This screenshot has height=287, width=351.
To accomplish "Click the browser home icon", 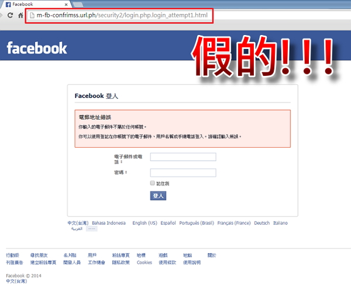I will 20,15.
